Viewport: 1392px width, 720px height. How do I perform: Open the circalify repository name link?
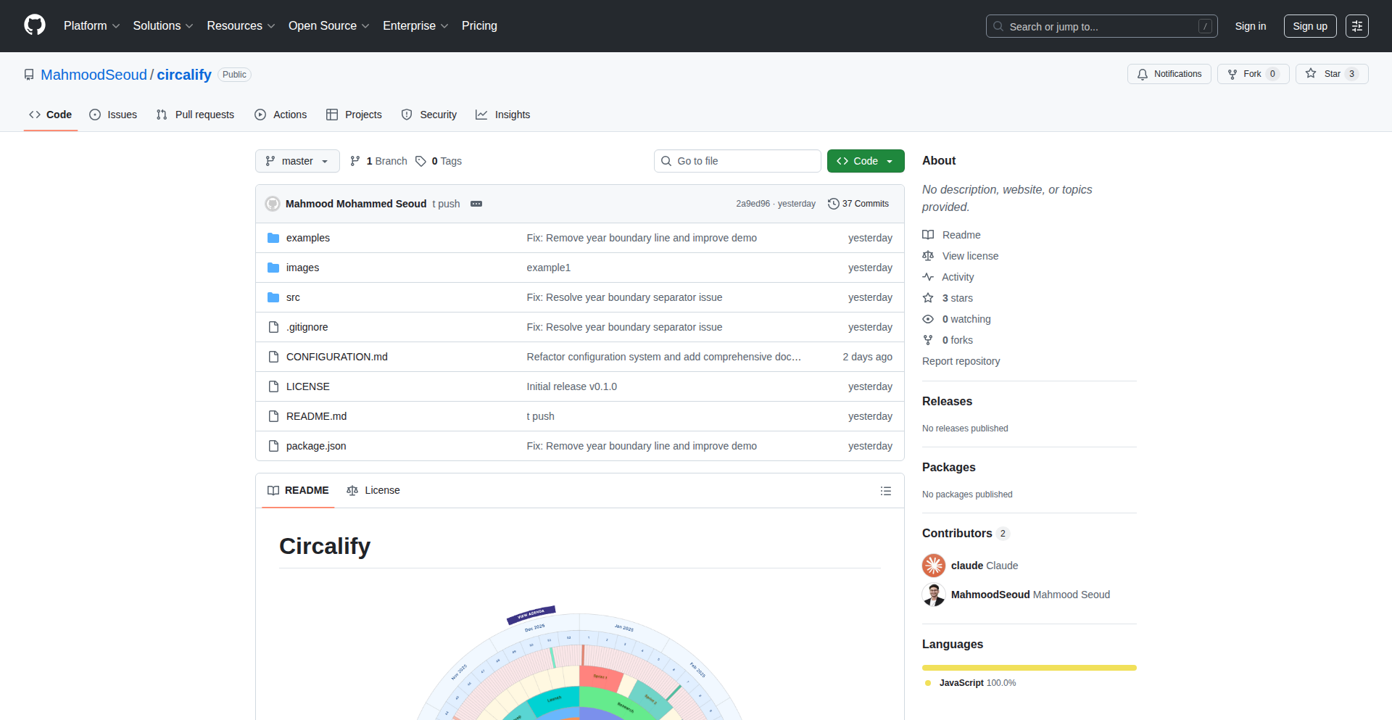[184, 75]
